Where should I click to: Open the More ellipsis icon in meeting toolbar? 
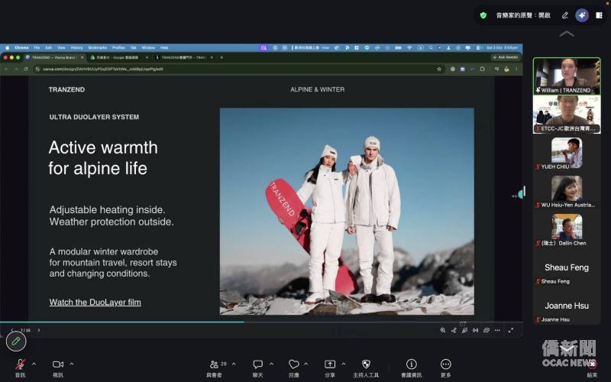(x=446, y=364)
